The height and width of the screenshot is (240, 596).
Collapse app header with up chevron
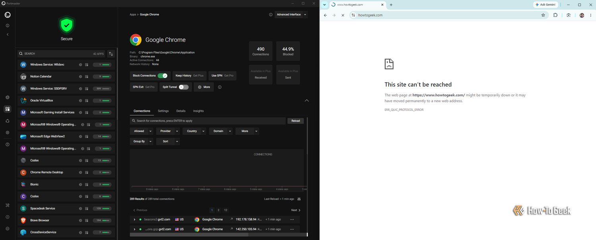point(306,101)
